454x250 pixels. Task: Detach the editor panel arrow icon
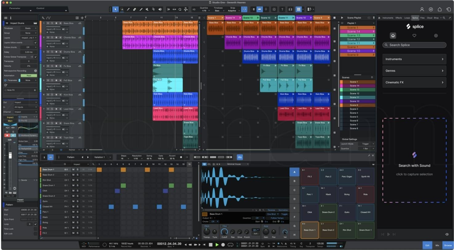pyautogui.click(x=369, y=156)
